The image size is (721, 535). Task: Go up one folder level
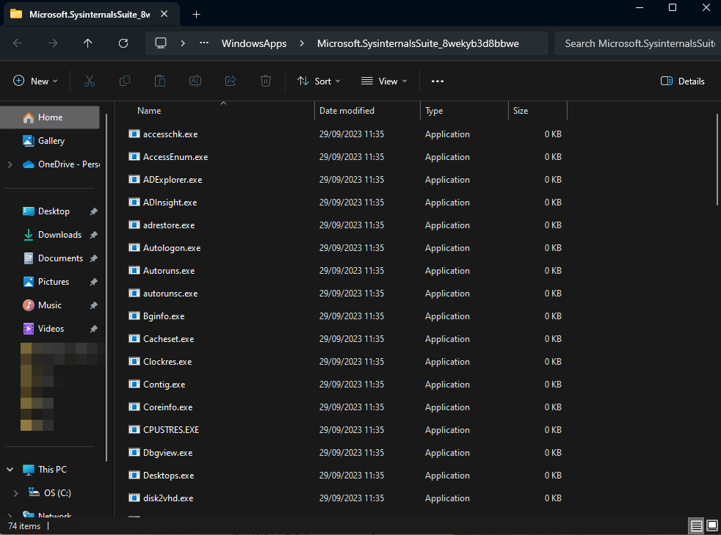point(88,43)
